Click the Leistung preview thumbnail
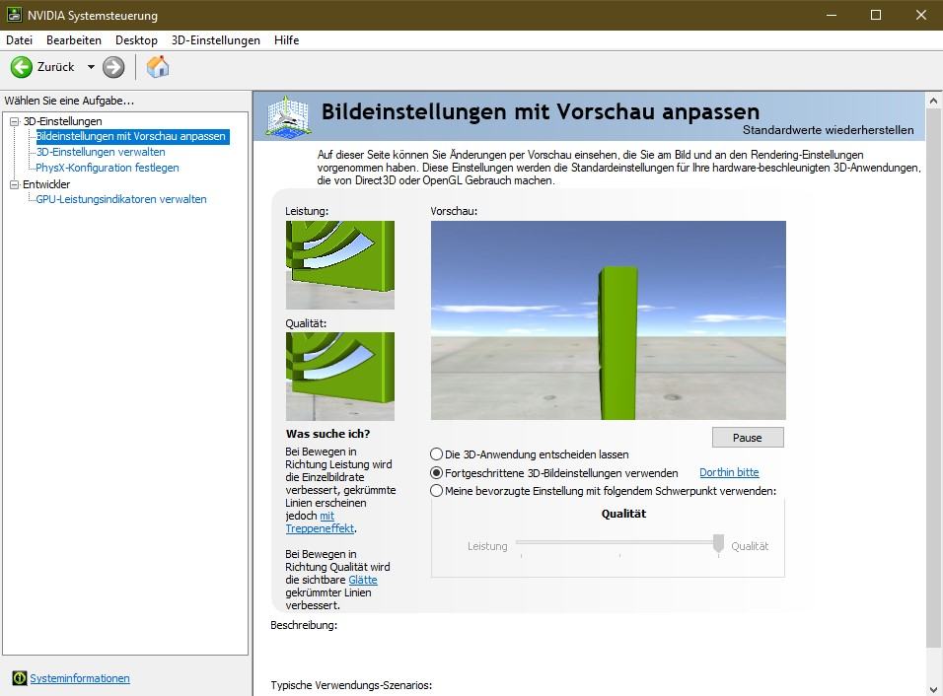This screenshot has width=943, height=696. [339, 265]
